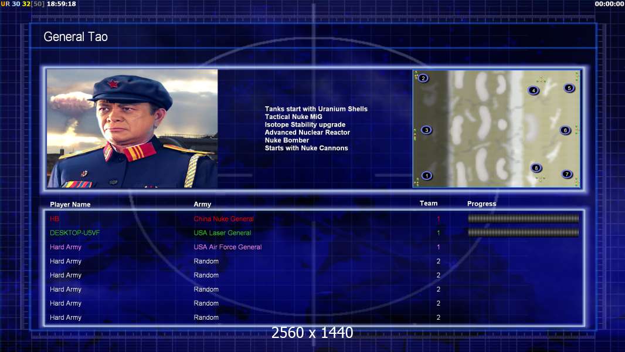Image resolution: width=625 pixels, height=352 pixels.
Task: Click USA Laser General army entry
Action: click(x=222, y=233)
